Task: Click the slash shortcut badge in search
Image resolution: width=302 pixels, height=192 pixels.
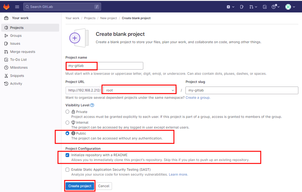Action: 97,7
